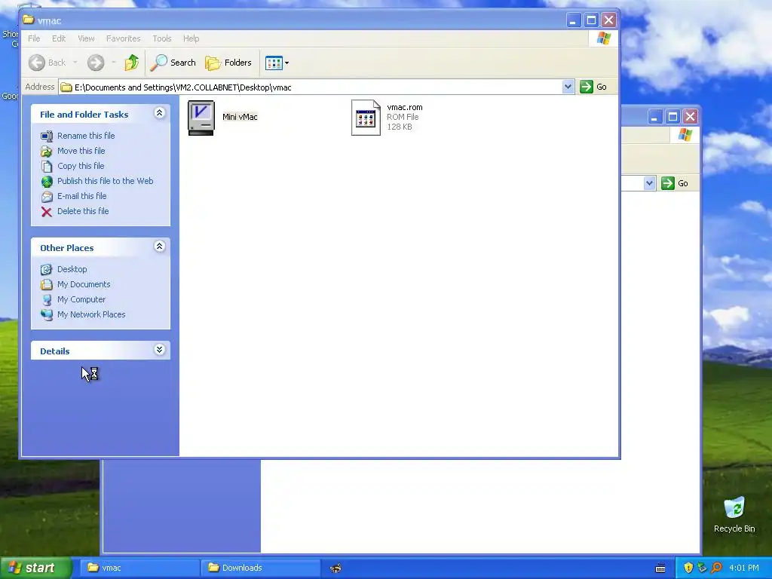Open the Back history dropdown arrow

[75, 63]
